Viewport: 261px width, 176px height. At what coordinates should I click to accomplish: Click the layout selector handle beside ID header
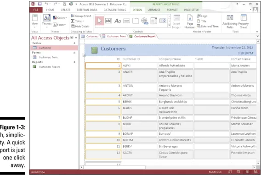point(84,55)
